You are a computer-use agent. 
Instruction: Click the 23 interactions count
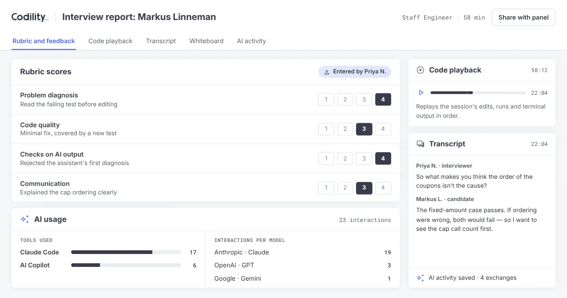coord(365,220)
